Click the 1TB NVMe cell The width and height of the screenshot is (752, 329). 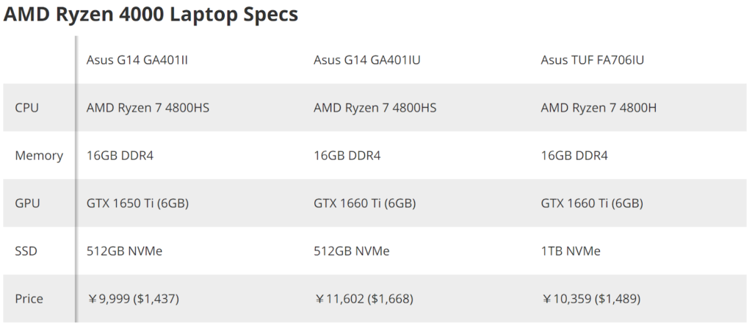point(571,251)
